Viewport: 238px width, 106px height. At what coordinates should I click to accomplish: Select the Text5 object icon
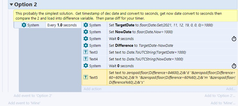[86, 77]
